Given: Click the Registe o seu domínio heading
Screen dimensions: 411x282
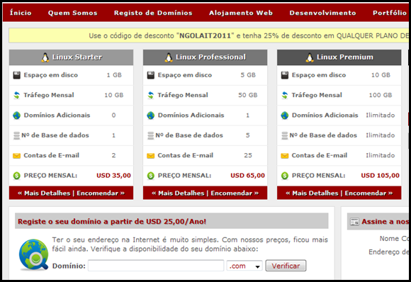Looking at the screenshot, I should tap(112, 222).
